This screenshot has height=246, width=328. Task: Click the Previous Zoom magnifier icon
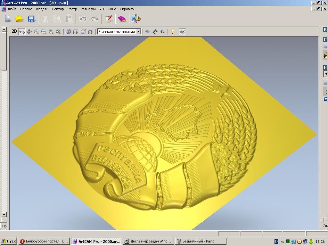click(51, 32)
